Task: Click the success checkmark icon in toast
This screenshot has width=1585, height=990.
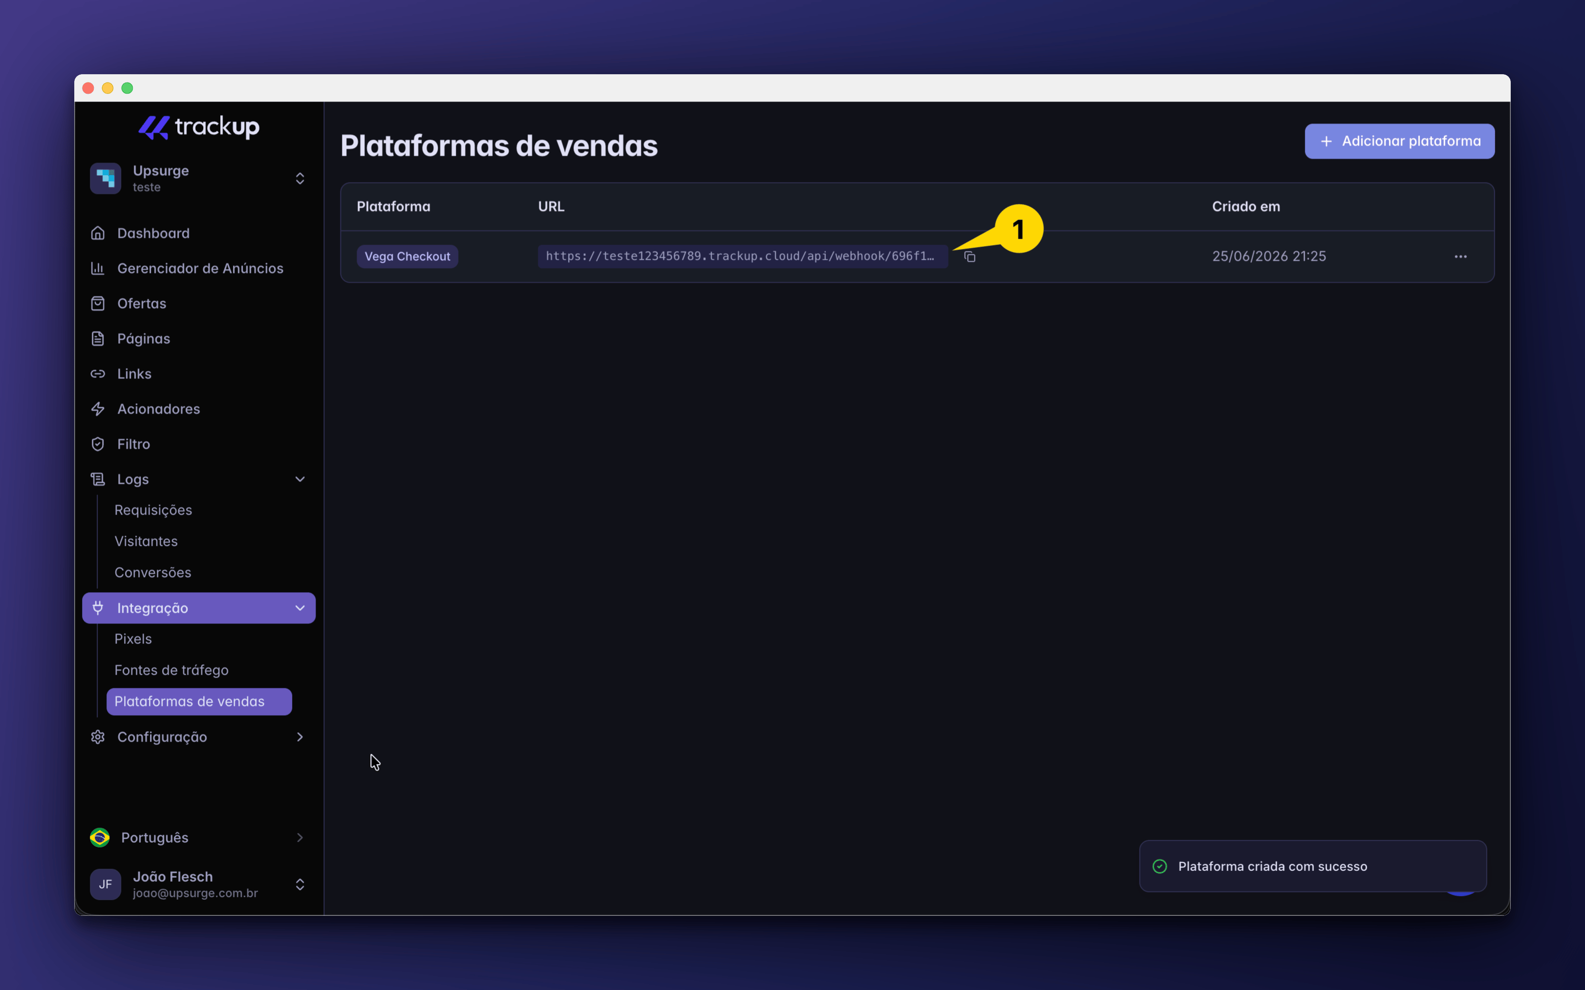Action: pos(1160,866)
